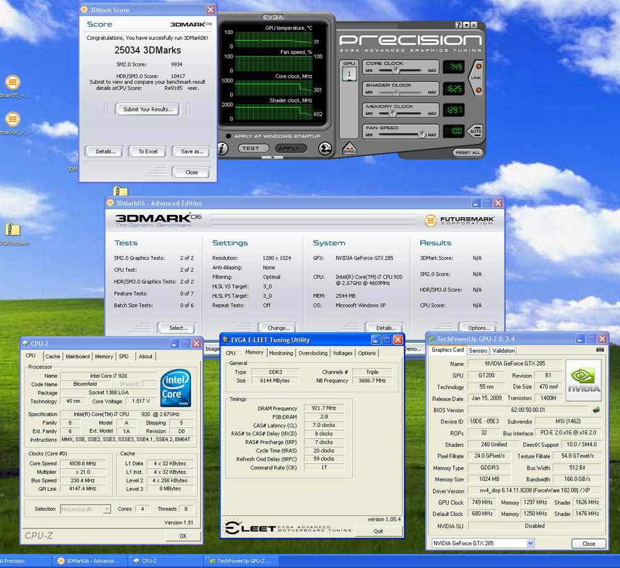Open the EVGAPrecision desktop folder icon
The height and width of the screenshot is (568, 620).
pyautogui.click(x=12, y=230)
